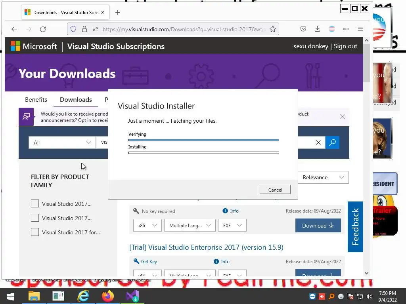Click the Microsoft logo in the header
406x304 pixels.
coord(15,46)
